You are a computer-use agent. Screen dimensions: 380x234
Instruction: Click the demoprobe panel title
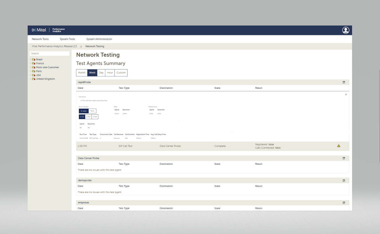point(85,181)
